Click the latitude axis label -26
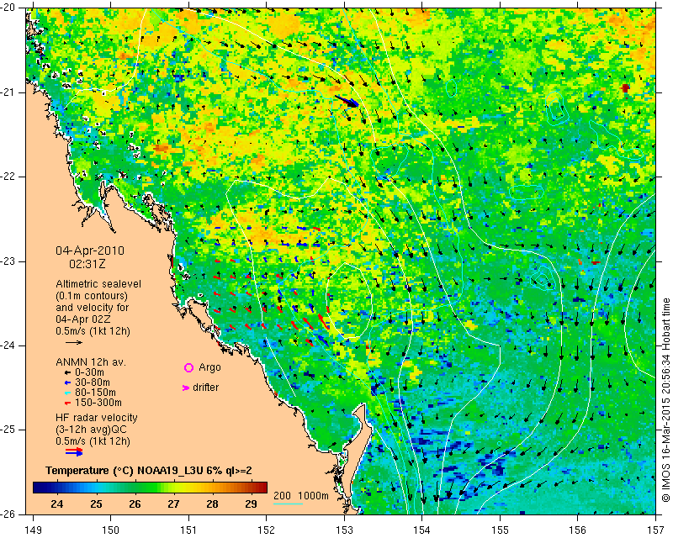 coord(8,514)
